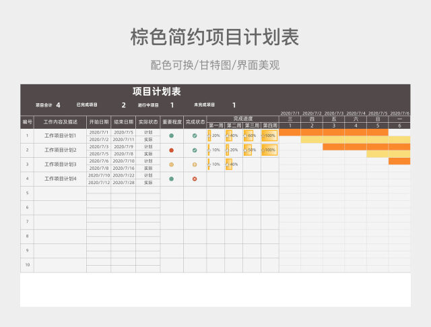Select row number 5 cell
This screenshot has width=431, height=327.
click(27, 193)
